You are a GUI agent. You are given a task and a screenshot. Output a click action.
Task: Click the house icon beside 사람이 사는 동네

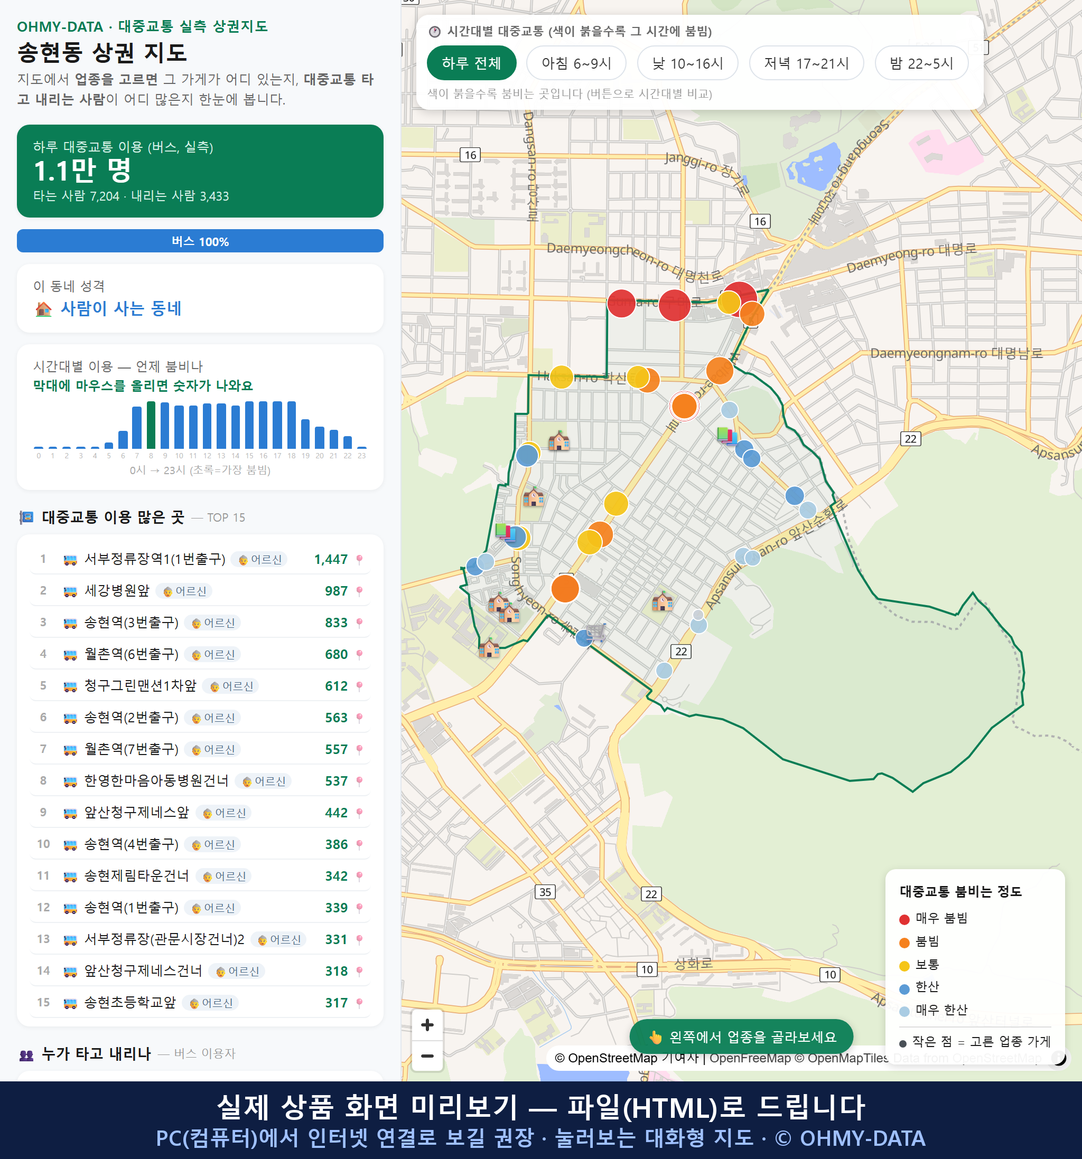[x=44, y=309]
